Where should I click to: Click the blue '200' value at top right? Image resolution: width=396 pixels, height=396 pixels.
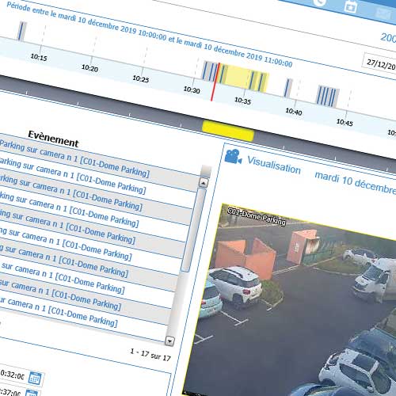[388, 38]
